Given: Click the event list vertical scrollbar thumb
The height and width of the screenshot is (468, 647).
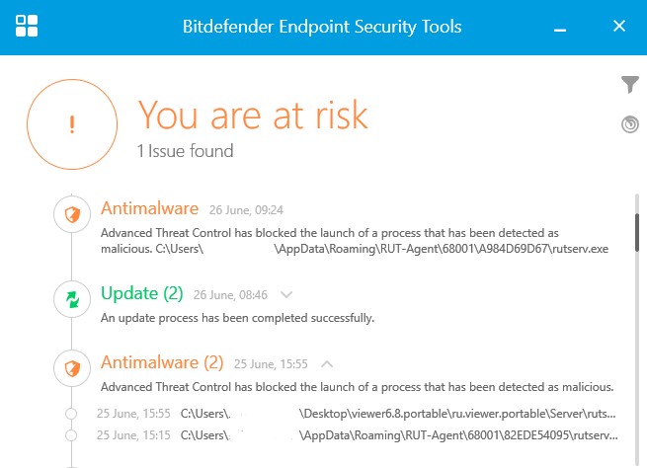Looking at the screenshot, I should (639, 229).
